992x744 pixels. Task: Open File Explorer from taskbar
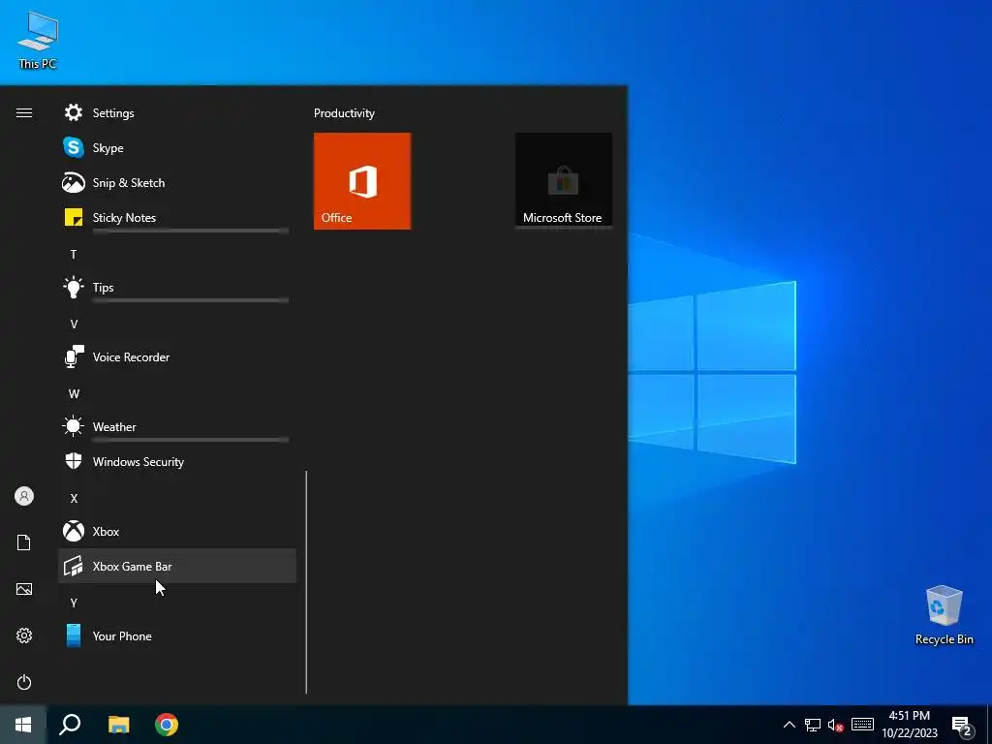118,725
